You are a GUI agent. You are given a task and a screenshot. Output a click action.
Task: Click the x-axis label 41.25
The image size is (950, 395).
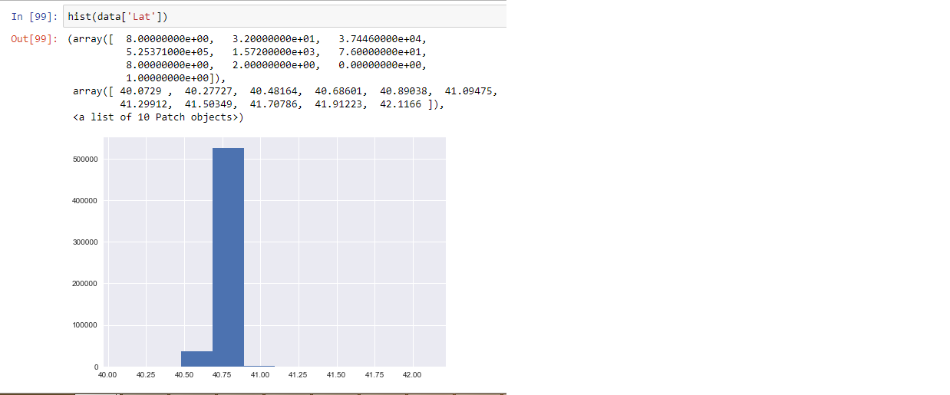[298, 375]
